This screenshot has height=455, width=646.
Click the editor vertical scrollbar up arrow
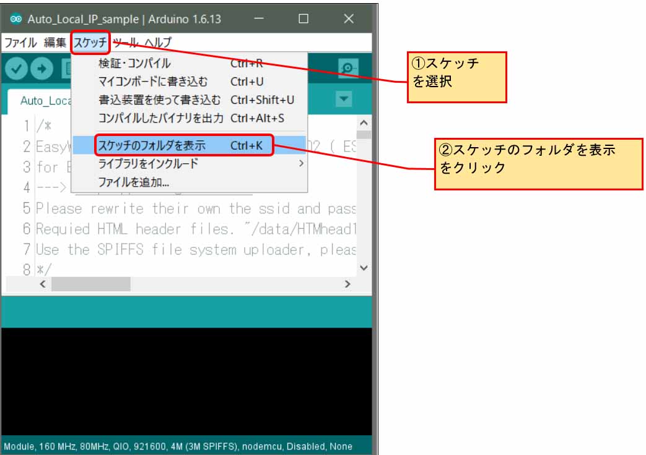pos(364,122)
